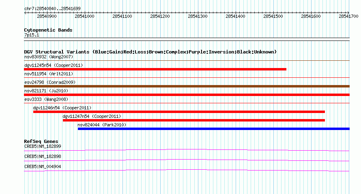The height and width of the screenshot is (194, 361).
Task: Click the 7p15.1 cytogenetic band label
Action: 32,35
